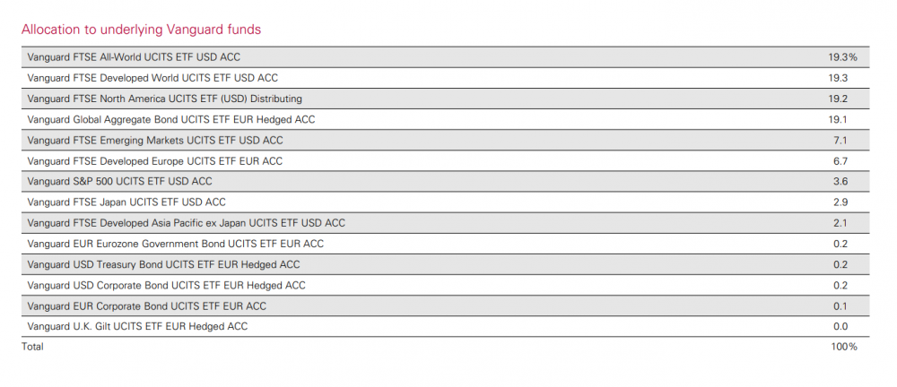This screenshot has height=387, width=897.
Task: Click Vanguard USD Corporate Bond fund name
Action: 167,285
